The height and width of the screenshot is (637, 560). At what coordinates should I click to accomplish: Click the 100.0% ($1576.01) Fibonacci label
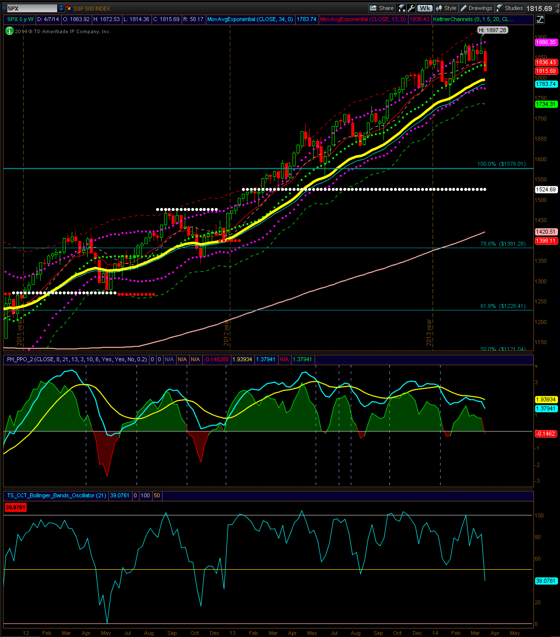(x=501, y=164)
